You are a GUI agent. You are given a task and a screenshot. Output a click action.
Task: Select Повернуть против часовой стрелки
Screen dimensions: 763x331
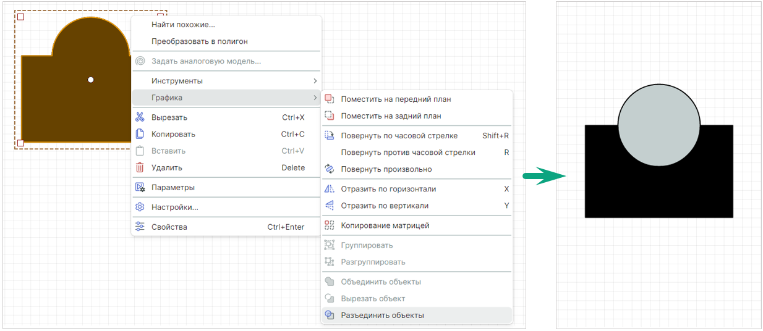tap(408, 152)
